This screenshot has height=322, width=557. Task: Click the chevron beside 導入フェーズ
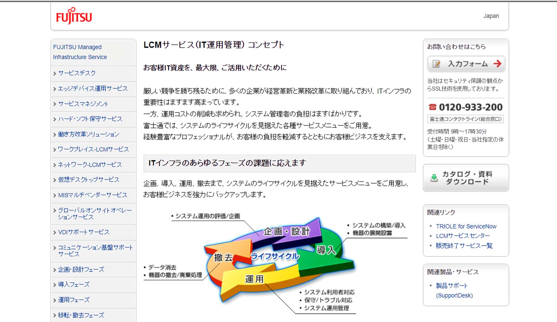[x=54, y=285]
